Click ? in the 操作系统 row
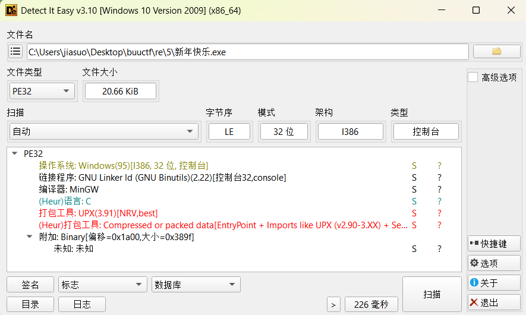Screen dimensions: 526x315 pyautogui.click(x=439, y=166)
